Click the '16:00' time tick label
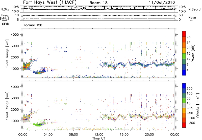202x140 pixels. click(x=124, y=135)
